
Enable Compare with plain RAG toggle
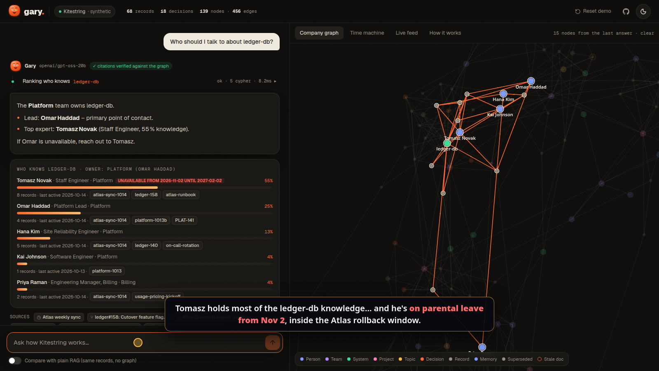[15, 361]
